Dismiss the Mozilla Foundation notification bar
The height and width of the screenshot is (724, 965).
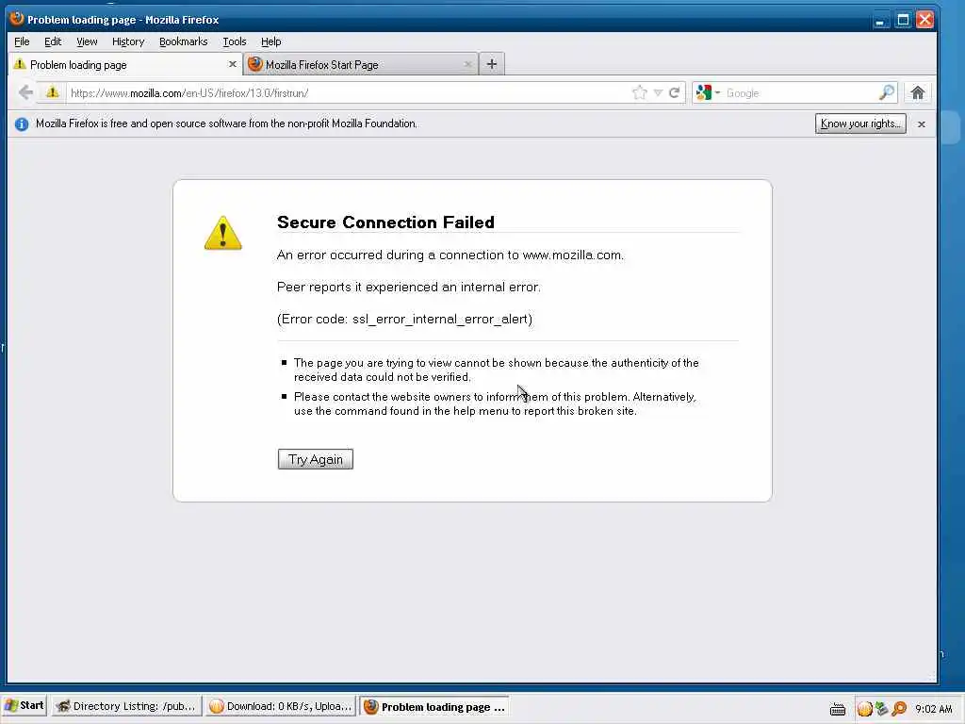point(922,124)
